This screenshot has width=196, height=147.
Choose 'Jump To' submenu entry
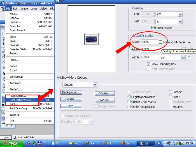point(30,115)
